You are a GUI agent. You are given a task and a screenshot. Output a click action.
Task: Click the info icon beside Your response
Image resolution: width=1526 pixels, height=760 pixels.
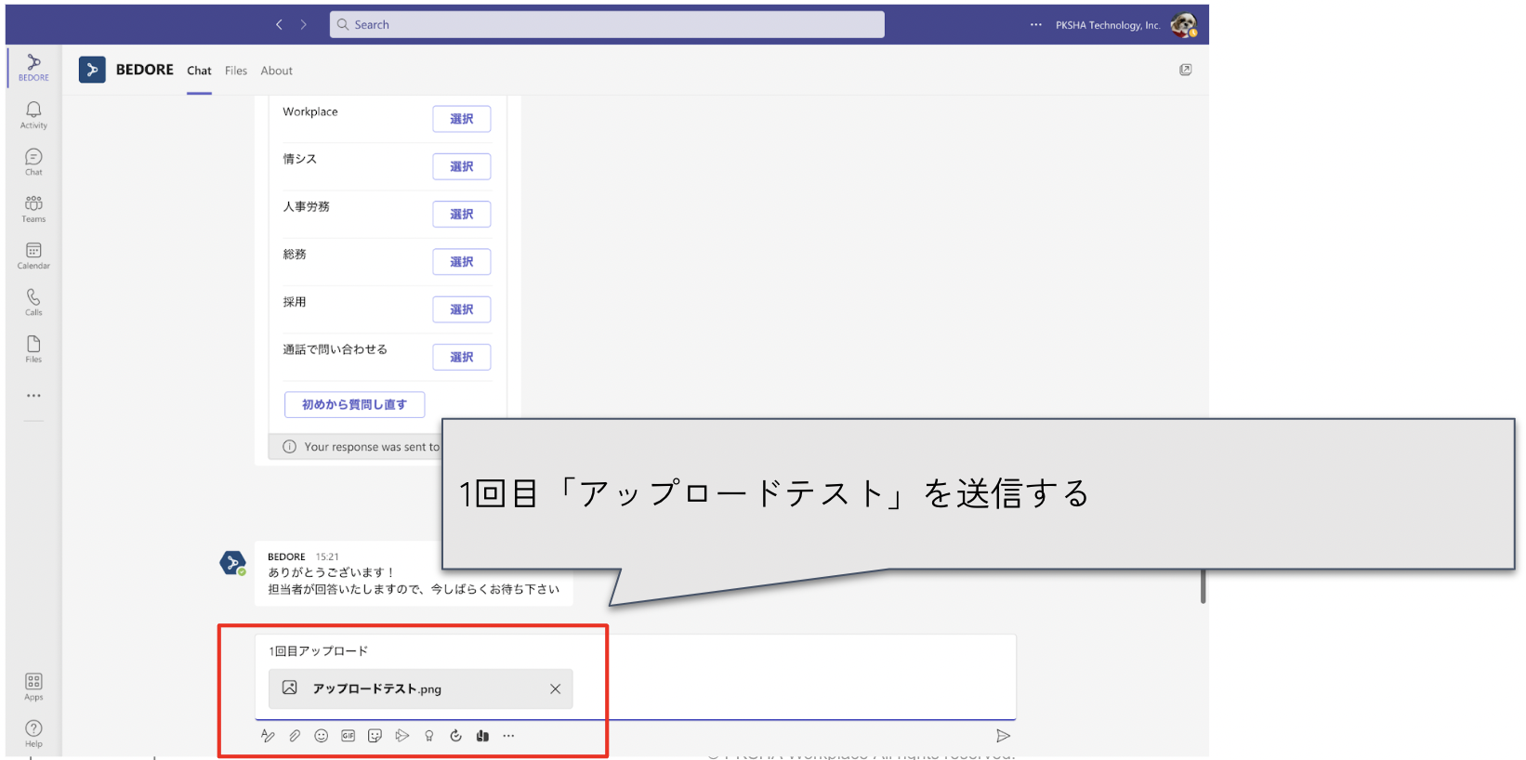(289, 447)
